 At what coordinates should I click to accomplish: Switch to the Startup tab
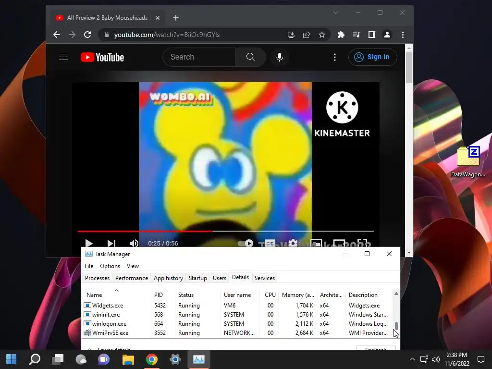197,278
